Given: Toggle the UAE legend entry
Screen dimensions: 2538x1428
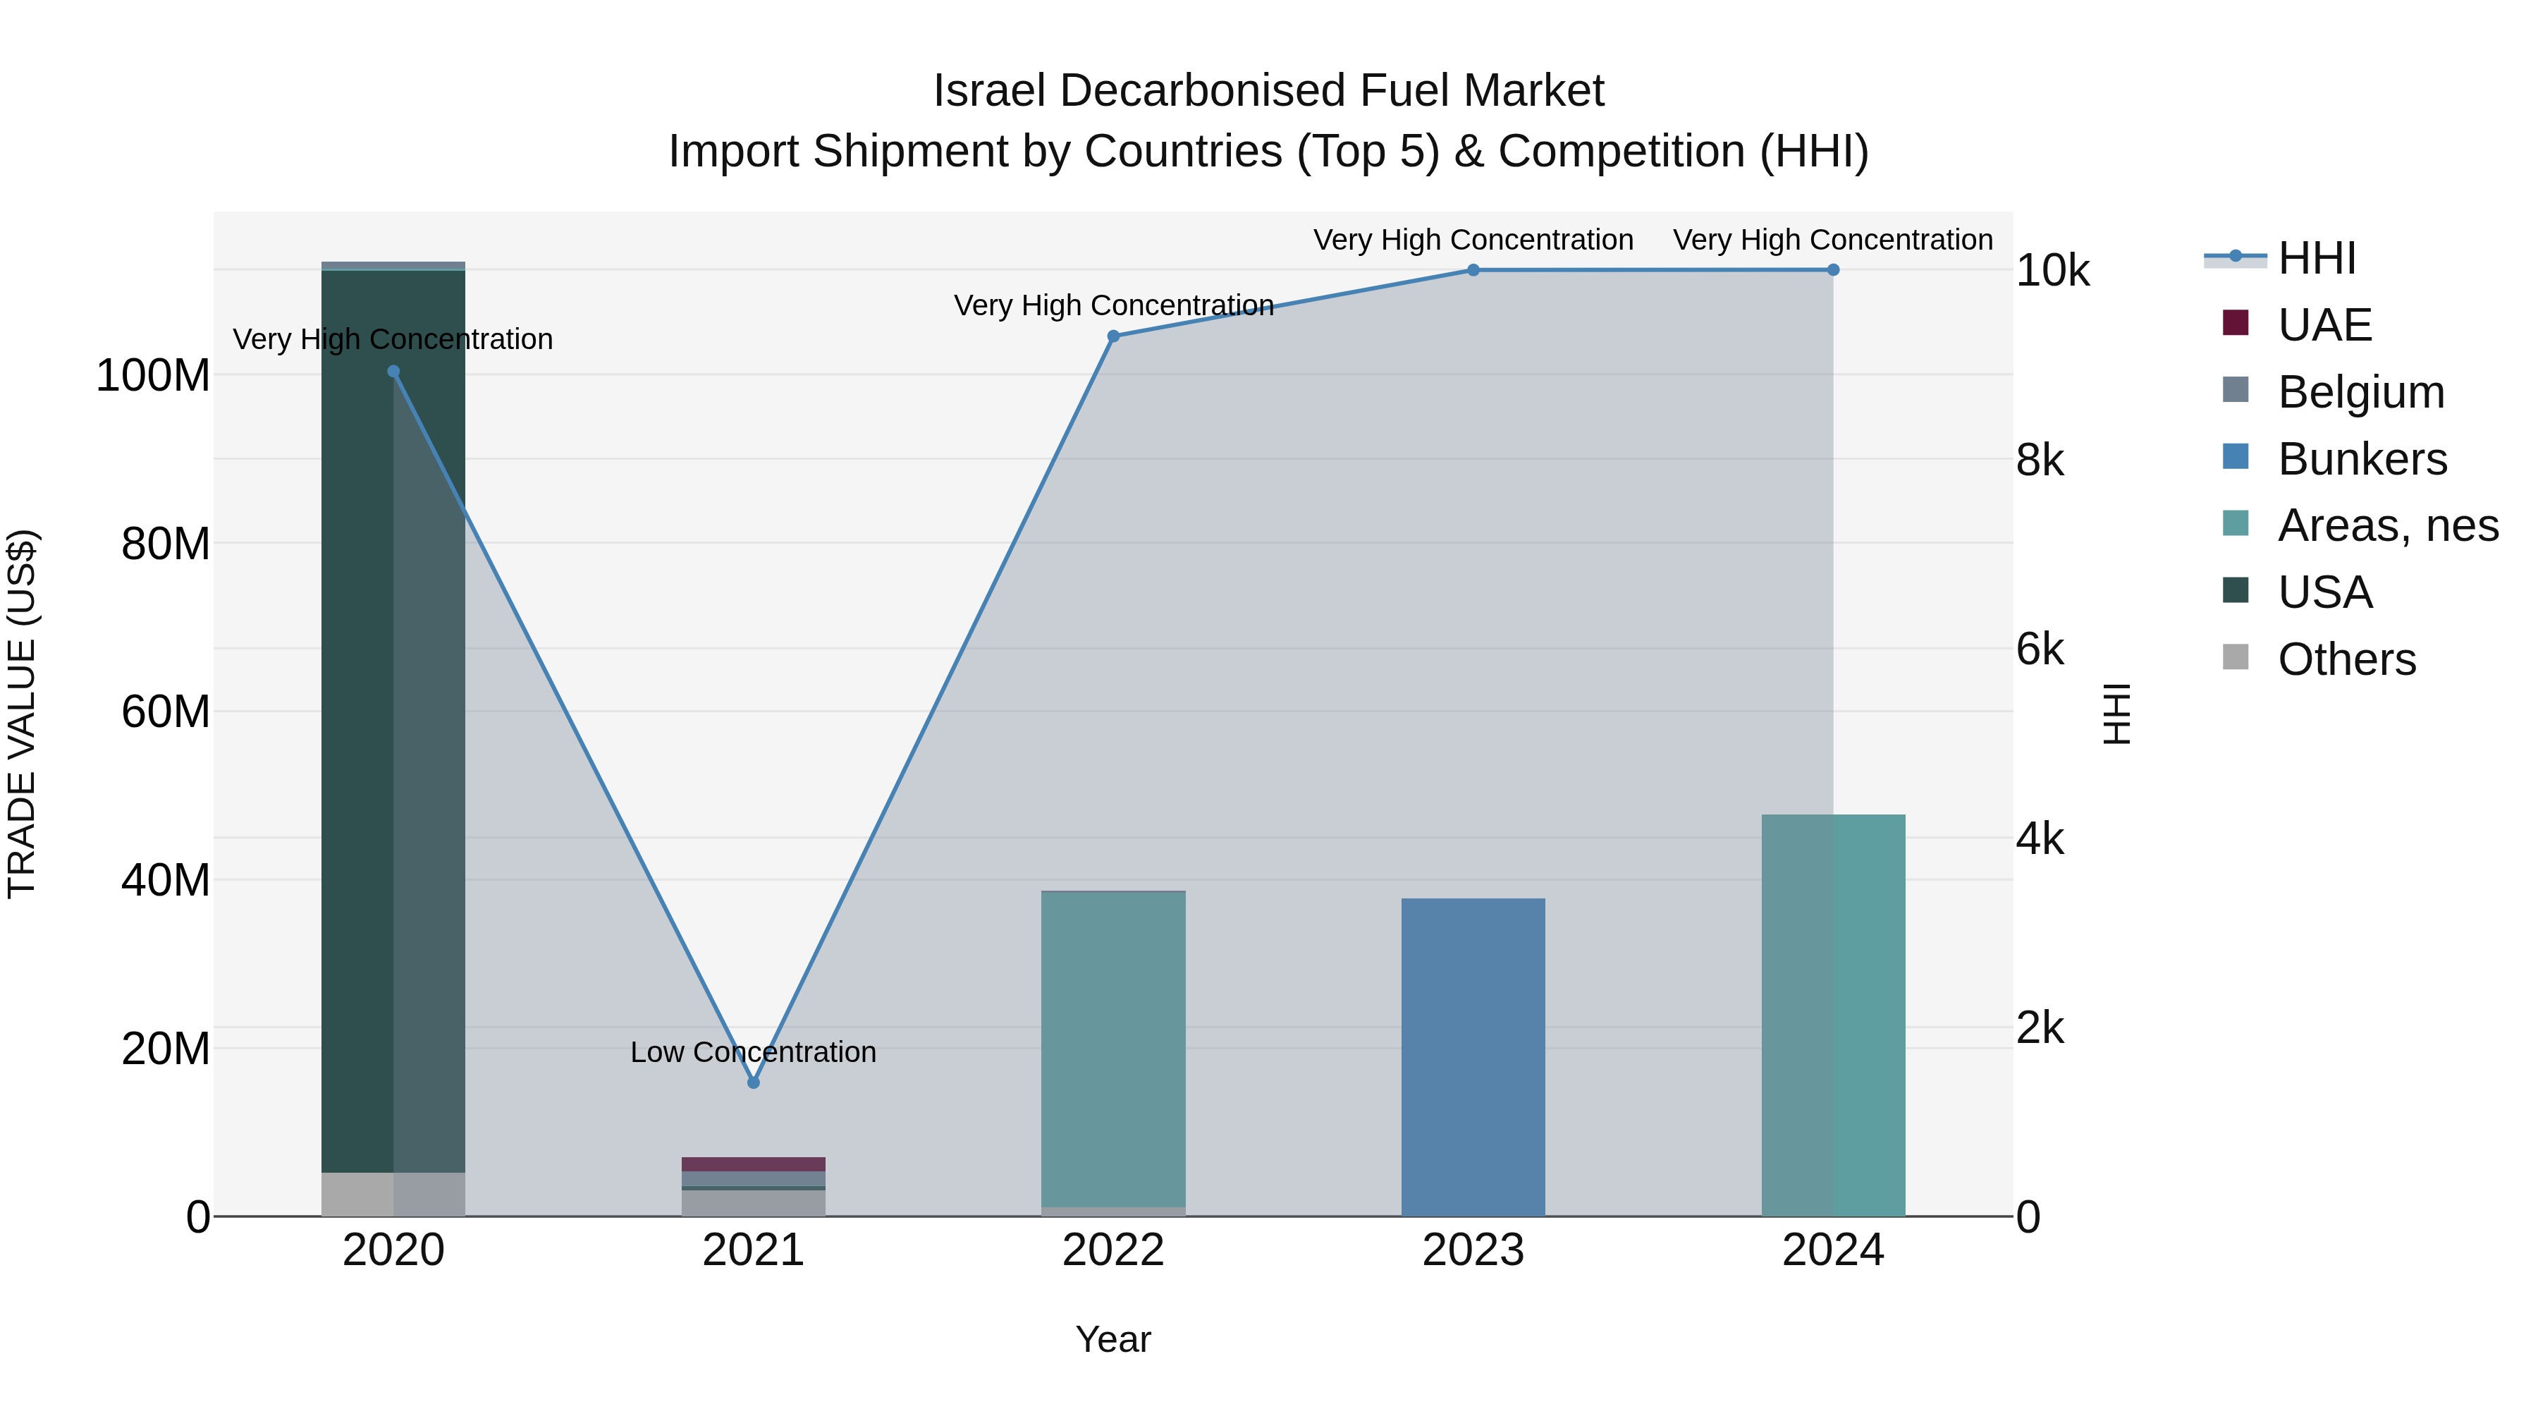Looking at the screenshot, I should tap(2297, 324).
